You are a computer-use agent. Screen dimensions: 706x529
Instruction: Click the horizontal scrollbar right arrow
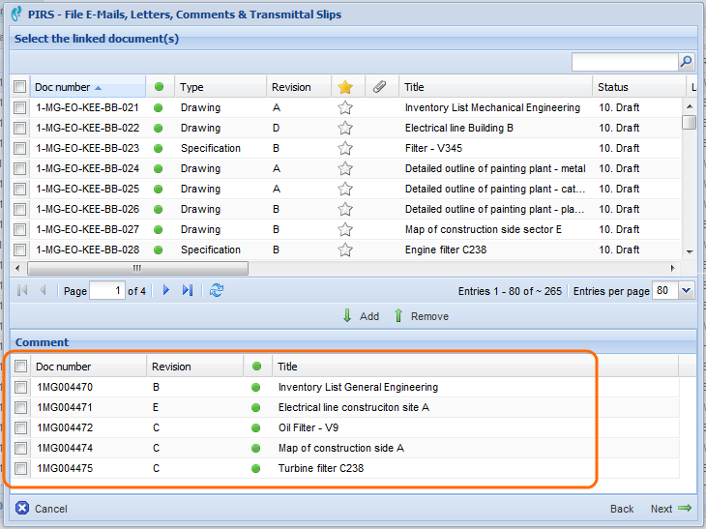point(673,268)
